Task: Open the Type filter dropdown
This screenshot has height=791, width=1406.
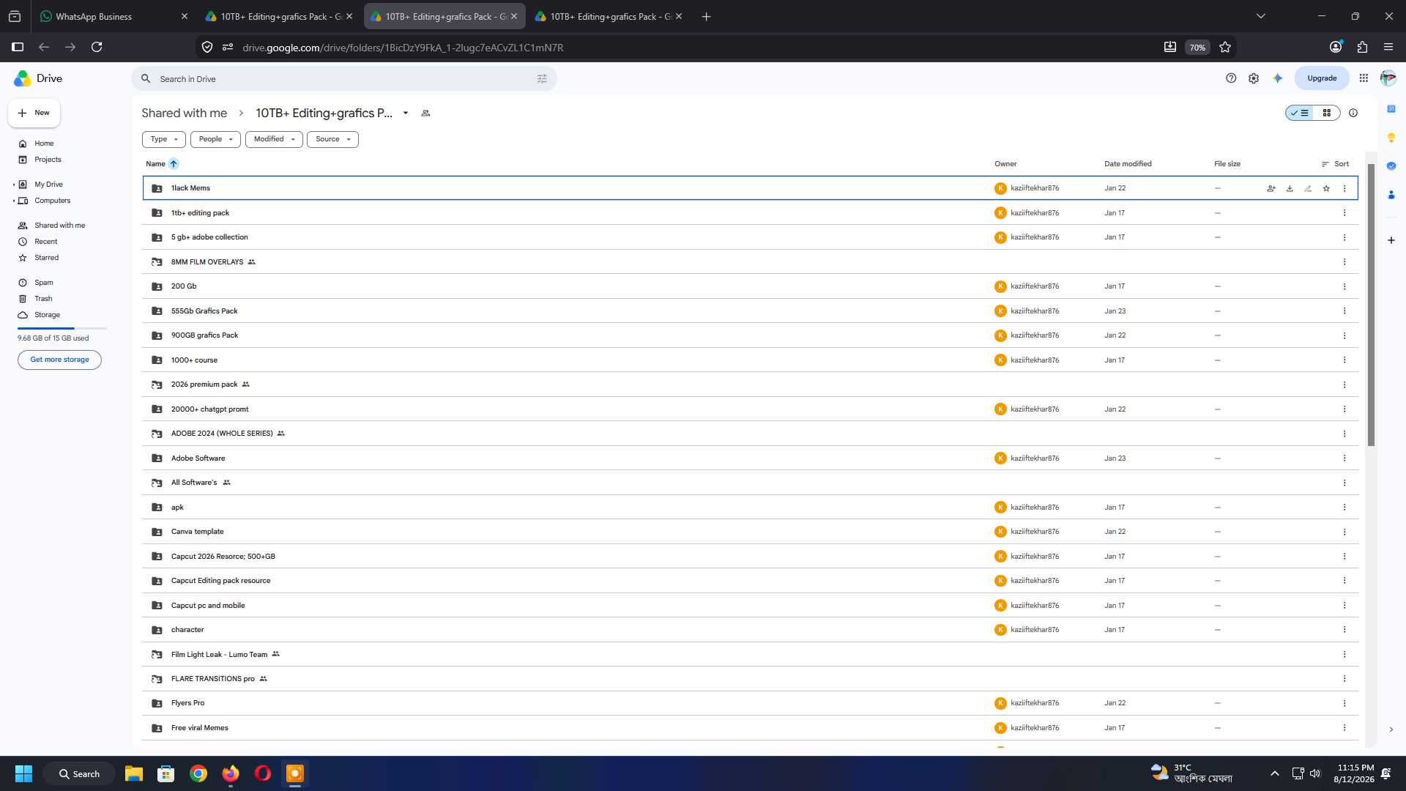Action: coord(164,139)
